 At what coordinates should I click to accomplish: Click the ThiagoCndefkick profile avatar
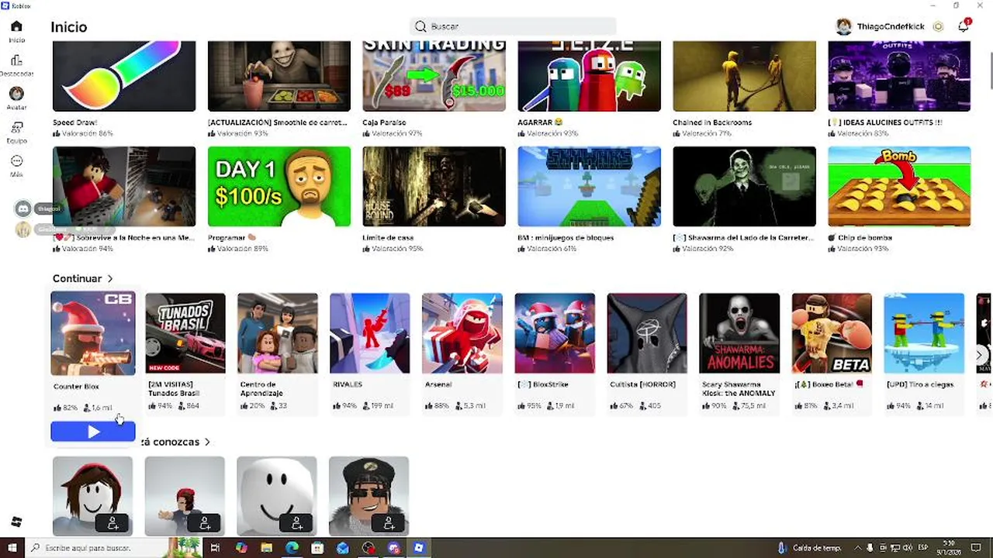(843, 26)
